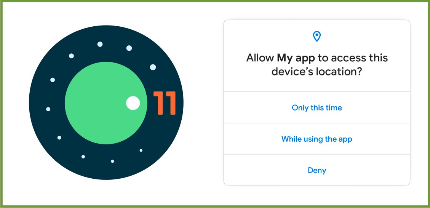Click the leftmost dot on the dial

pyautogui.click(x=48, y=109)
